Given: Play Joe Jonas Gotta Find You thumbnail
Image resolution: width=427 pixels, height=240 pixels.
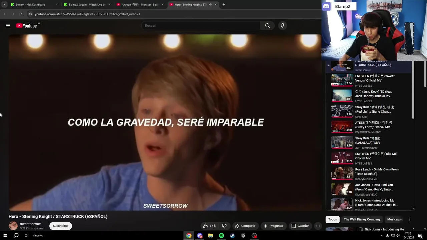Looking at the screenshot, I should tap(342, 189).
